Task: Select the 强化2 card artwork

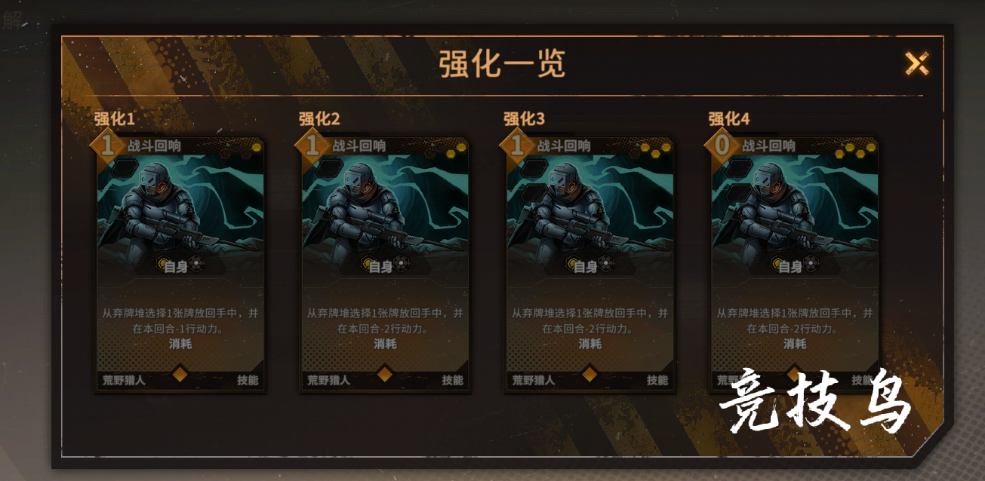Action: click(x=385, y=204)
